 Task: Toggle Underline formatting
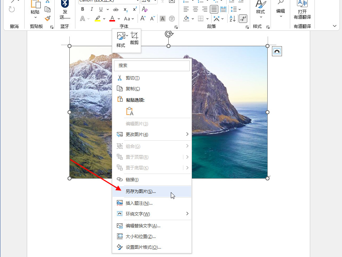(101, 9)
